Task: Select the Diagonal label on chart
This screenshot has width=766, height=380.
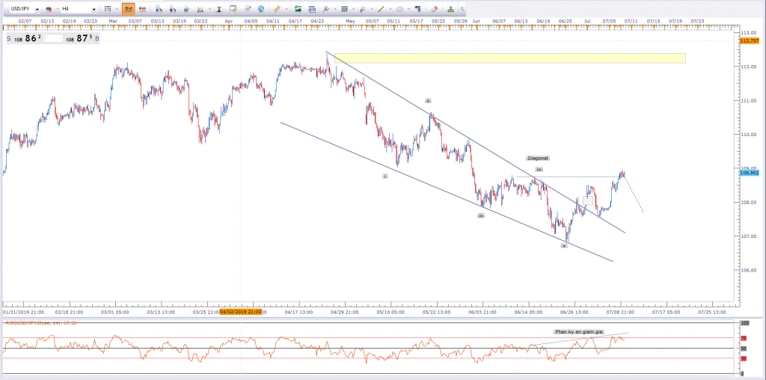Action: point(538,159)
